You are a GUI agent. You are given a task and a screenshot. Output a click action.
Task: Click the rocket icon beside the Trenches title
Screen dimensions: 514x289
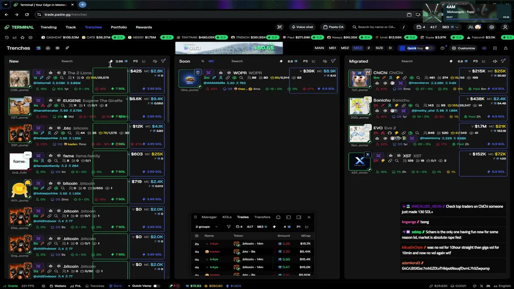point(67,48)
